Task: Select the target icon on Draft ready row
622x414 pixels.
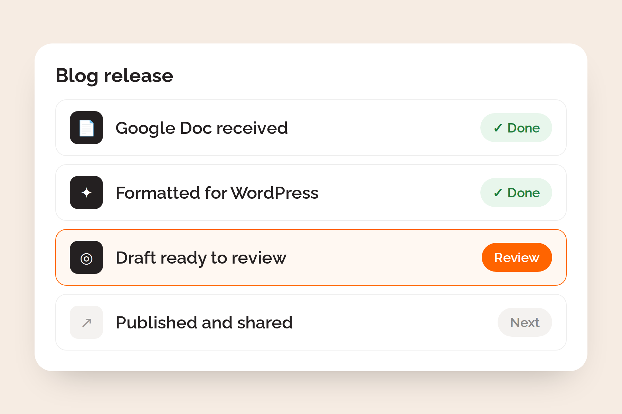Action: [86, 257]
